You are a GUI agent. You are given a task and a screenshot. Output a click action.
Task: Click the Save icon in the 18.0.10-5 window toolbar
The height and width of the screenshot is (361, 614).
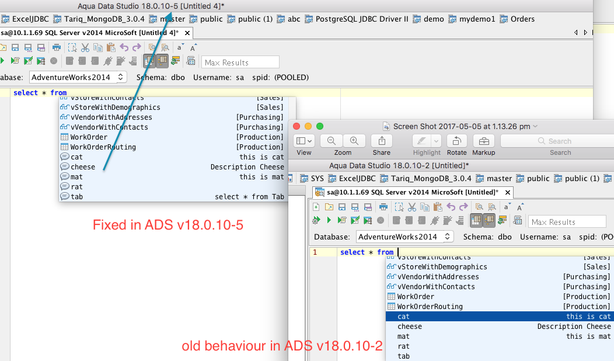point(15,48)
